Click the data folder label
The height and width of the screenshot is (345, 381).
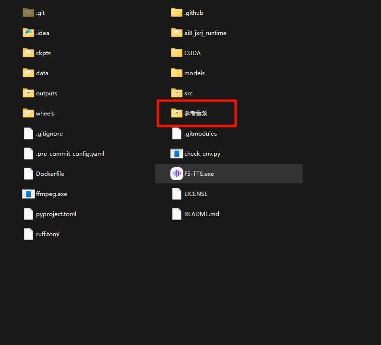pos(42,73)
